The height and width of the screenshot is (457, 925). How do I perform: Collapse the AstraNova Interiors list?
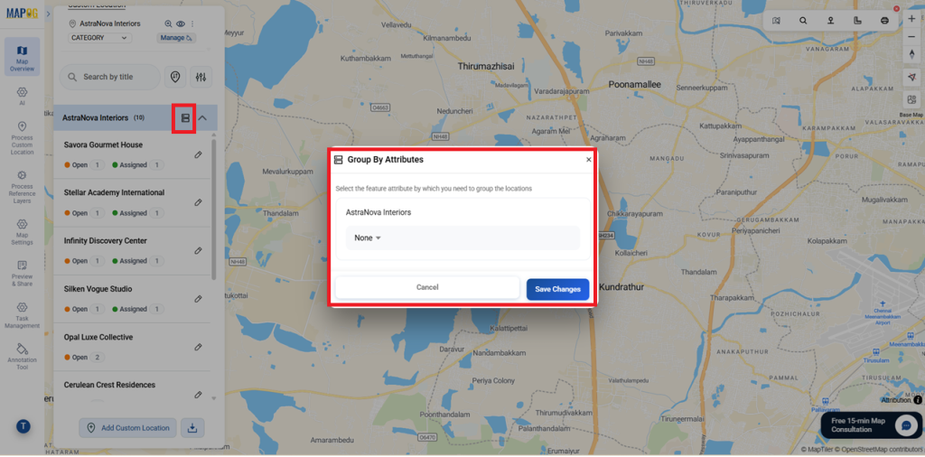click(202, 118)
